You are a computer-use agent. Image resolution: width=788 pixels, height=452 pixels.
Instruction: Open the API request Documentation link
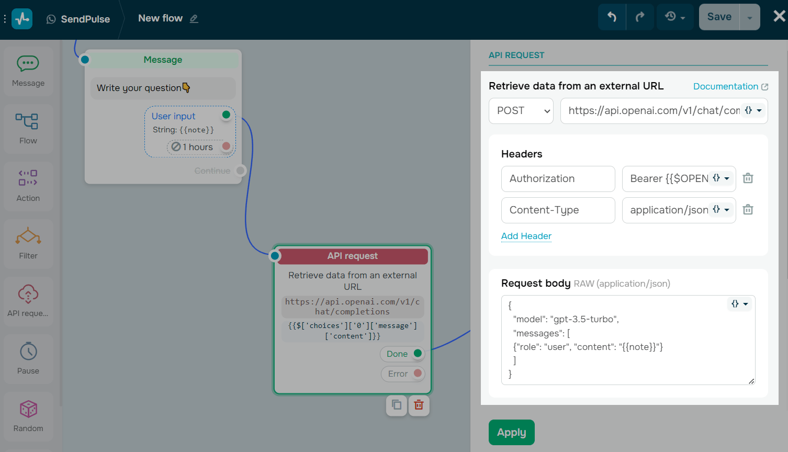tap(726, 86)
